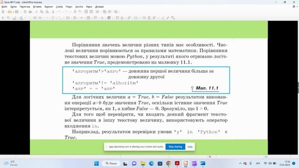The image size is (299, 168).
Task: Open the Файл menu
Action: coord(4,7)
